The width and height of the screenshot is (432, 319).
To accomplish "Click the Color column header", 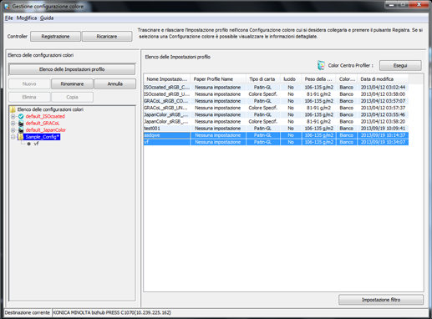I will coord(347,79).
